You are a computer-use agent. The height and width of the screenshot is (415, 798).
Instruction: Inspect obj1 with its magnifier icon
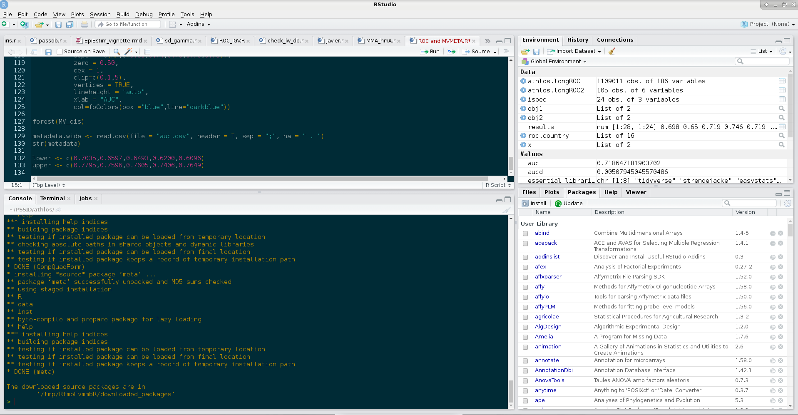(782, 108)
